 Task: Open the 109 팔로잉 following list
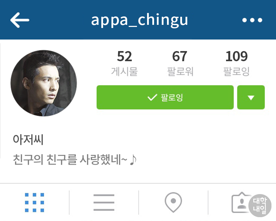(237, 63)
